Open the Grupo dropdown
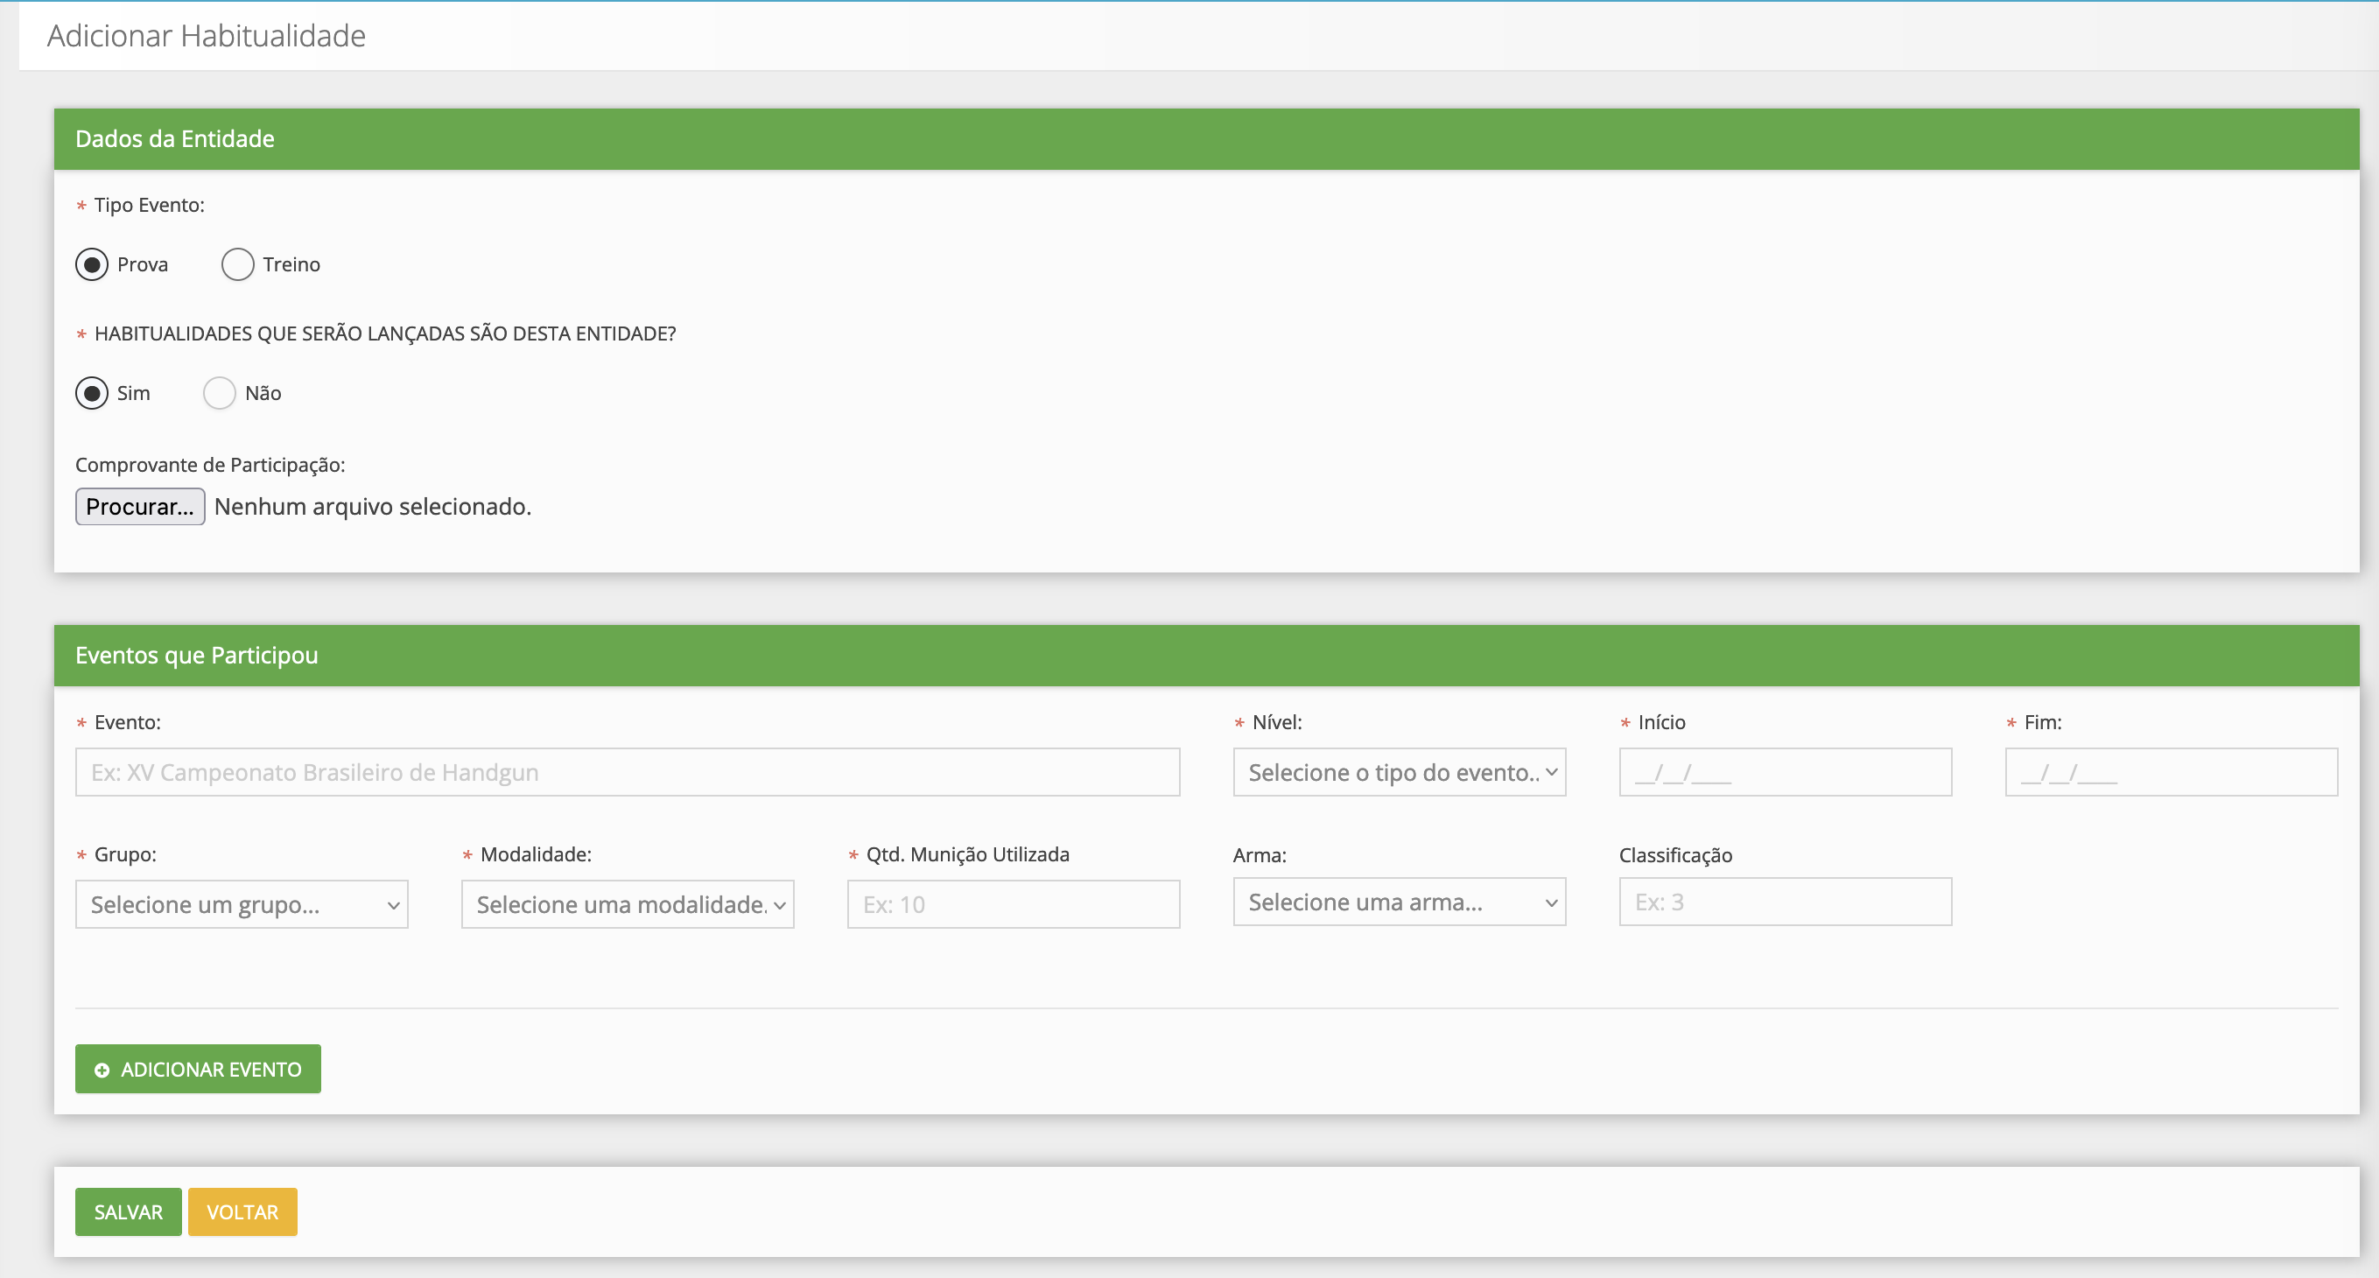 point(241,904)
